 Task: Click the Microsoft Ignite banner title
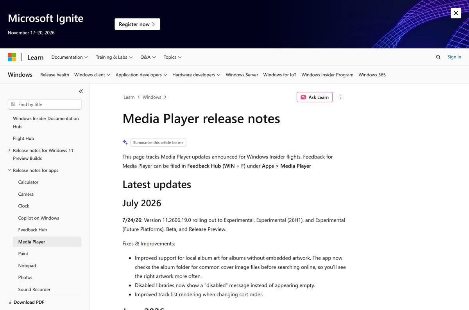[45, 18]
